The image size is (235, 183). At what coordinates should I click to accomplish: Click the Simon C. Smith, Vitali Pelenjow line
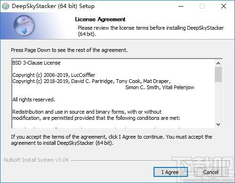160,87
